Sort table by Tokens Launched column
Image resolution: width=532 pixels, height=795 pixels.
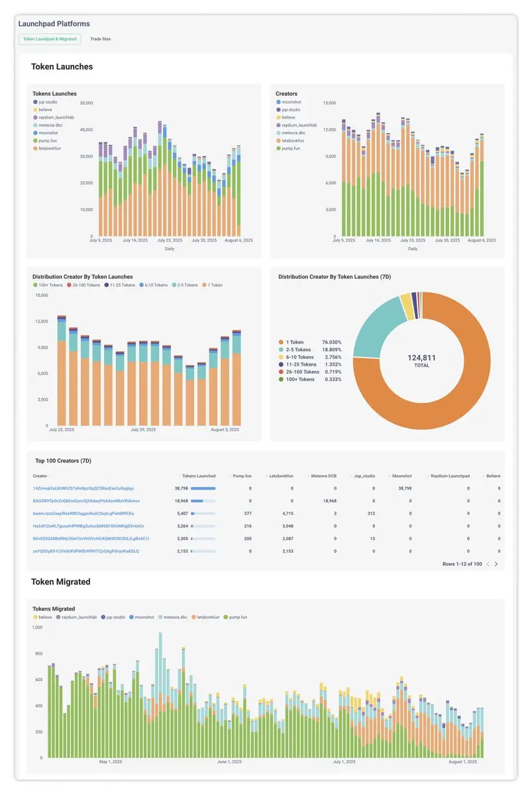pos(199,476)
